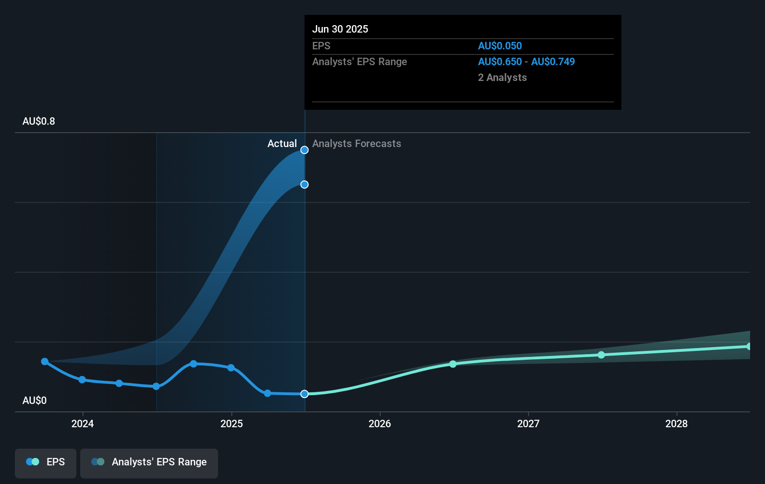Viewport: 765px width, 484px height.
Task: Switch to the Actual section label
Action: point(282,143)
